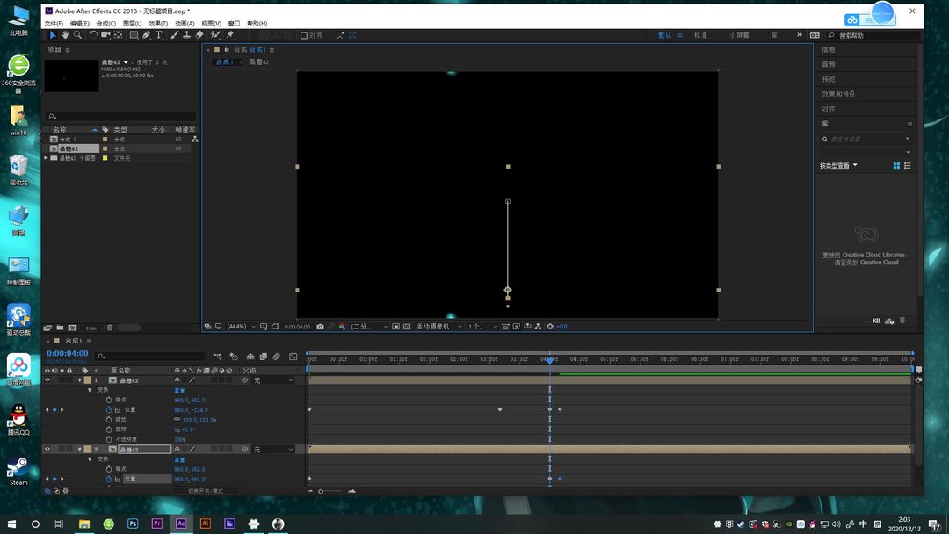Hide layer 2 晶體42 with the eye toggle
Viewport: 949px width, 534px height.
(x=47, y=450)
